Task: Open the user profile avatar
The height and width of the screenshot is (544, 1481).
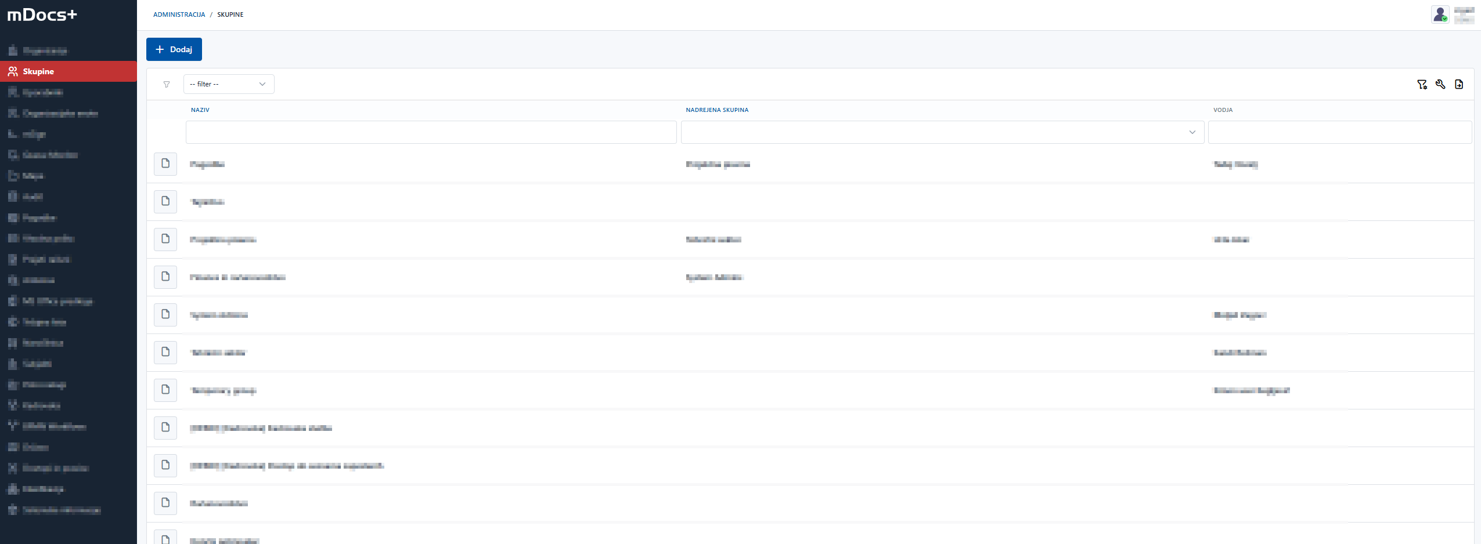Action: pos(1440,14)
